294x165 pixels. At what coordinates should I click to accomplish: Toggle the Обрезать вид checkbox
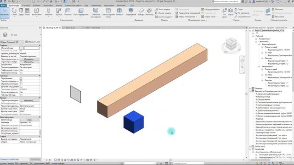click(21, 78)
